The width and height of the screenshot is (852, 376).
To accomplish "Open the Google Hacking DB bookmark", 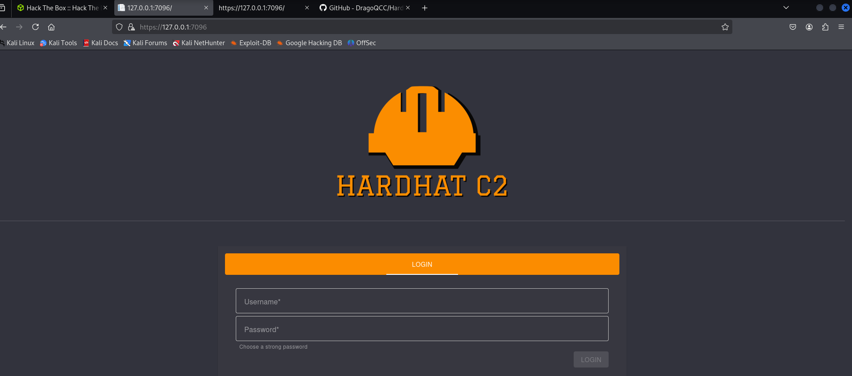I will [x=309, y=43].
